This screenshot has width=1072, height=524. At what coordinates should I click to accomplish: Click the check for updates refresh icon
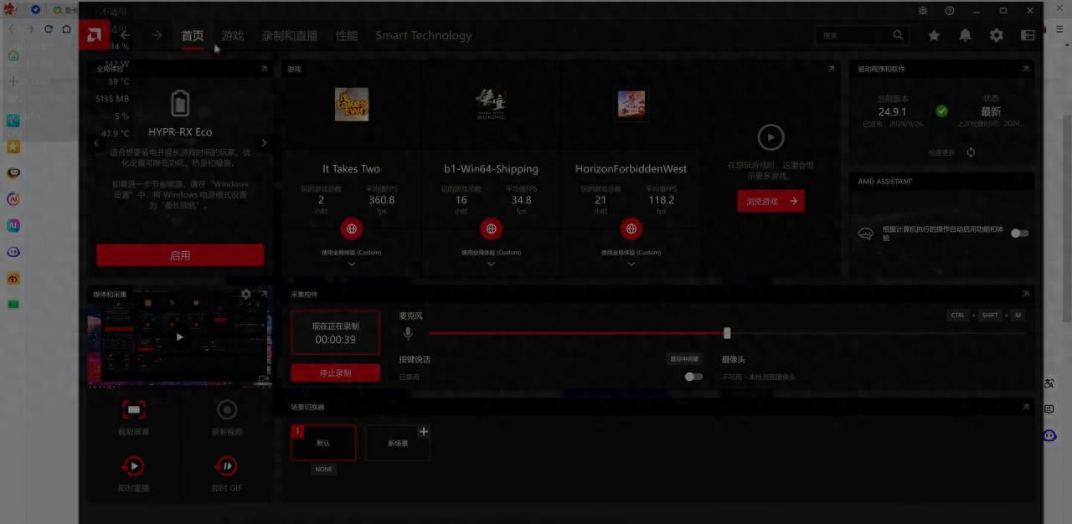971,152
